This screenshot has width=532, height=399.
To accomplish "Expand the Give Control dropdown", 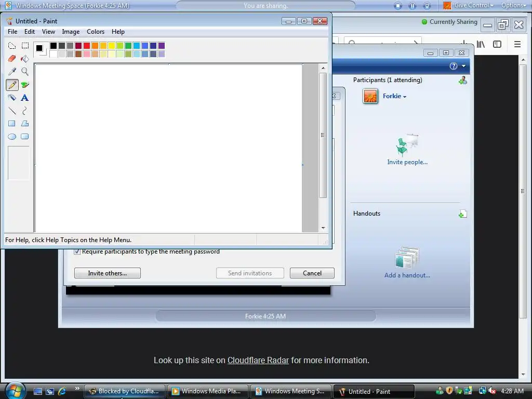I will [x=474, y=5].
